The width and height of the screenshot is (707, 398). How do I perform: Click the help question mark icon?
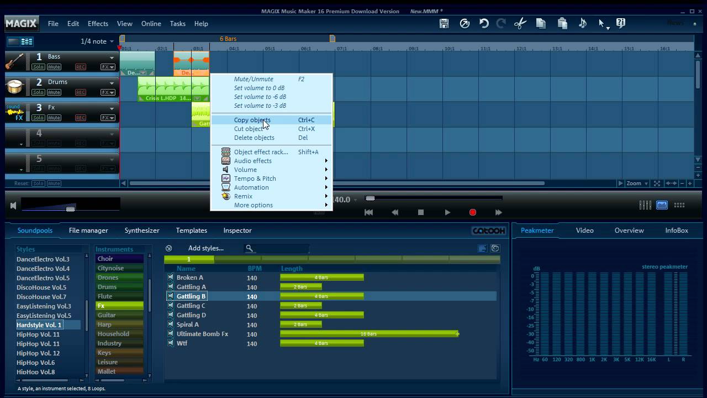pyautogui.click(x=621, y=23)
